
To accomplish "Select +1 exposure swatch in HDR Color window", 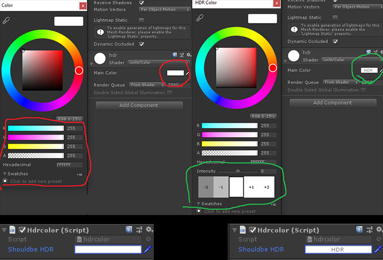I will click(x=251, y=187).
